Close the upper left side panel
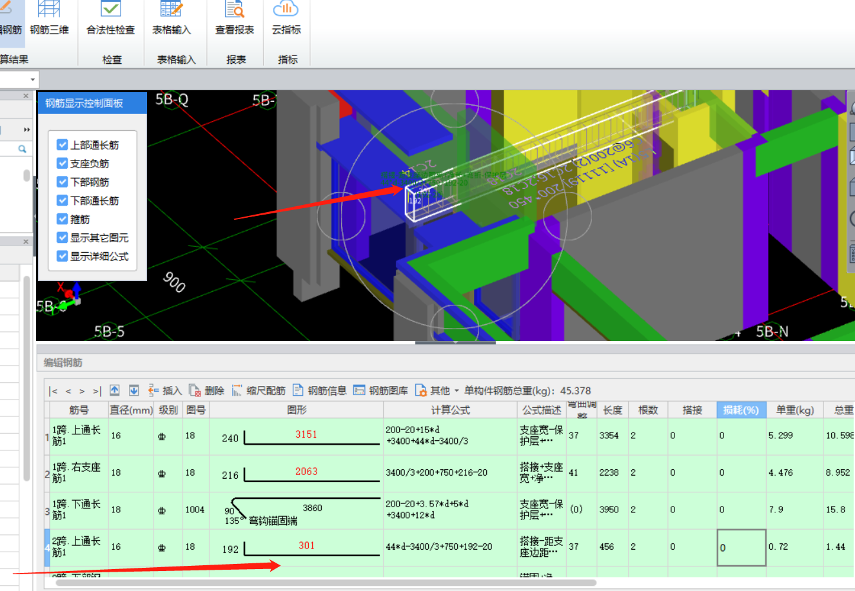 (x=26, y=96)
